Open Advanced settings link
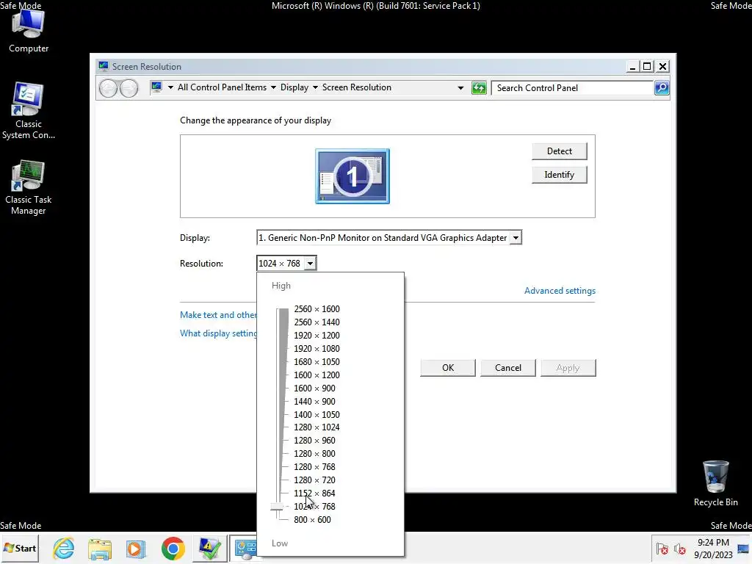 [x=560, y=291]
